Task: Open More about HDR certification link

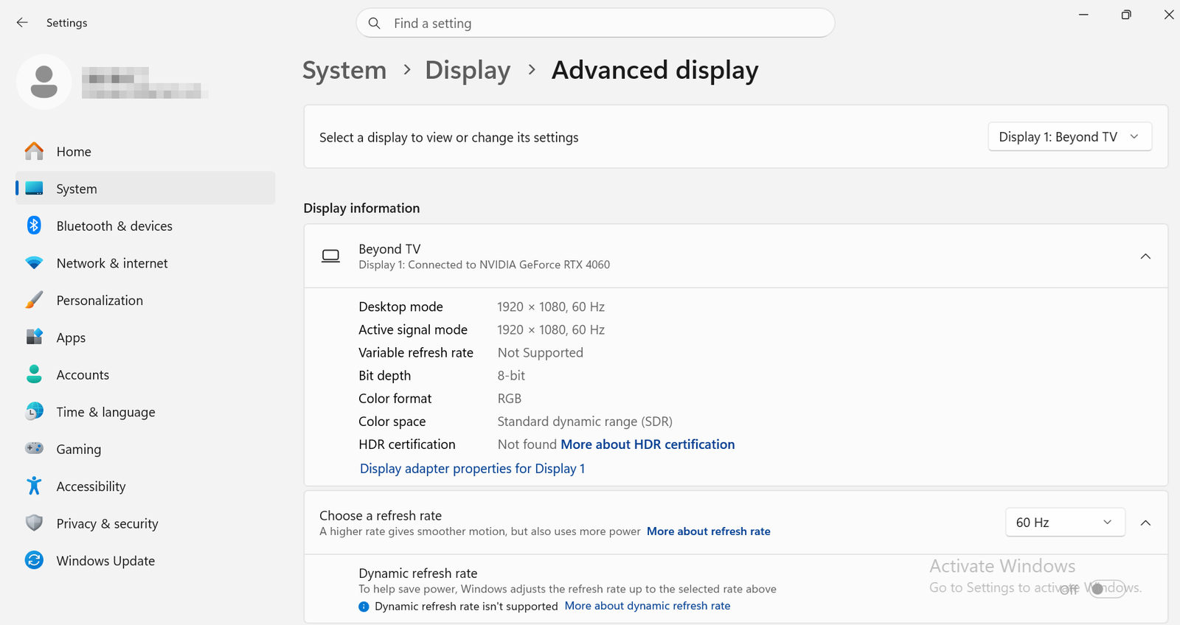Action: (x=648, y=444)
